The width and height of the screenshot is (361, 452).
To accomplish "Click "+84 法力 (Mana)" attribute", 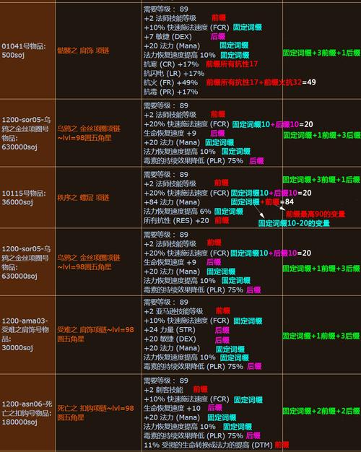I will click(172, 202).
